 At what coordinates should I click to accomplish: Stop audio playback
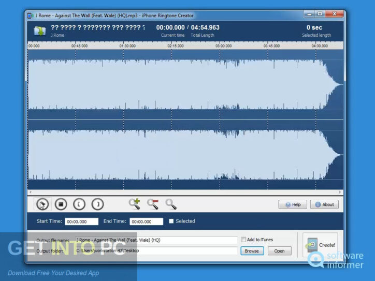(x=61, y=204)
